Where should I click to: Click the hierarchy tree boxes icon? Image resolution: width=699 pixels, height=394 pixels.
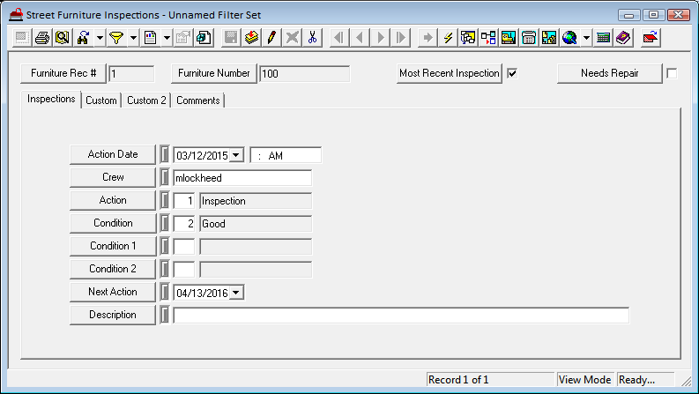488,38
